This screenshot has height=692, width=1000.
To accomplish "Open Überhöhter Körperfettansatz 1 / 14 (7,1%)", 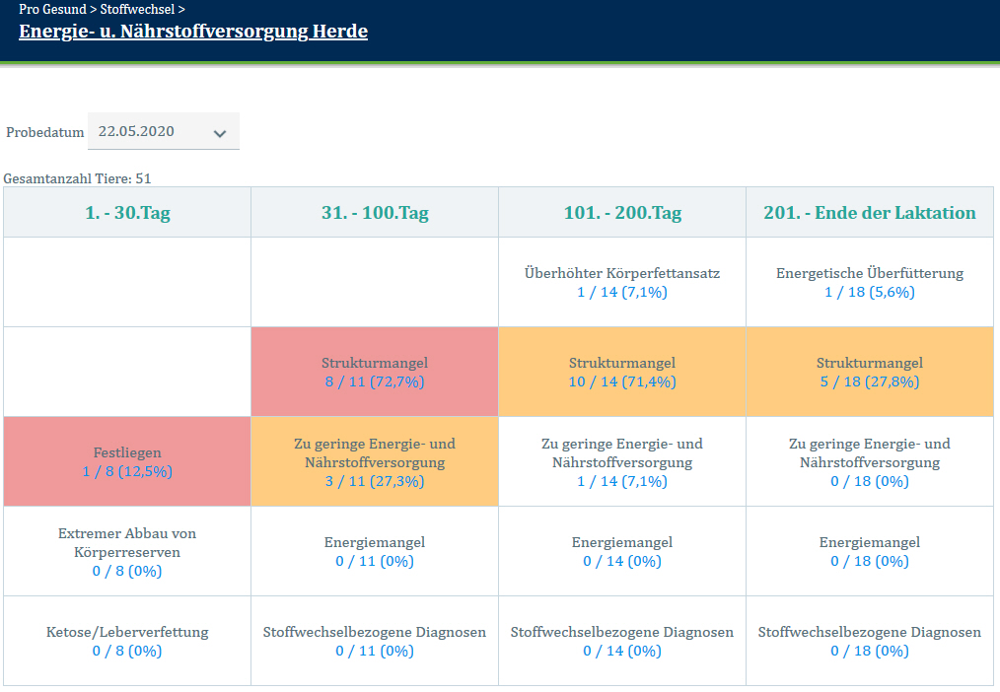I will point(622,292).
